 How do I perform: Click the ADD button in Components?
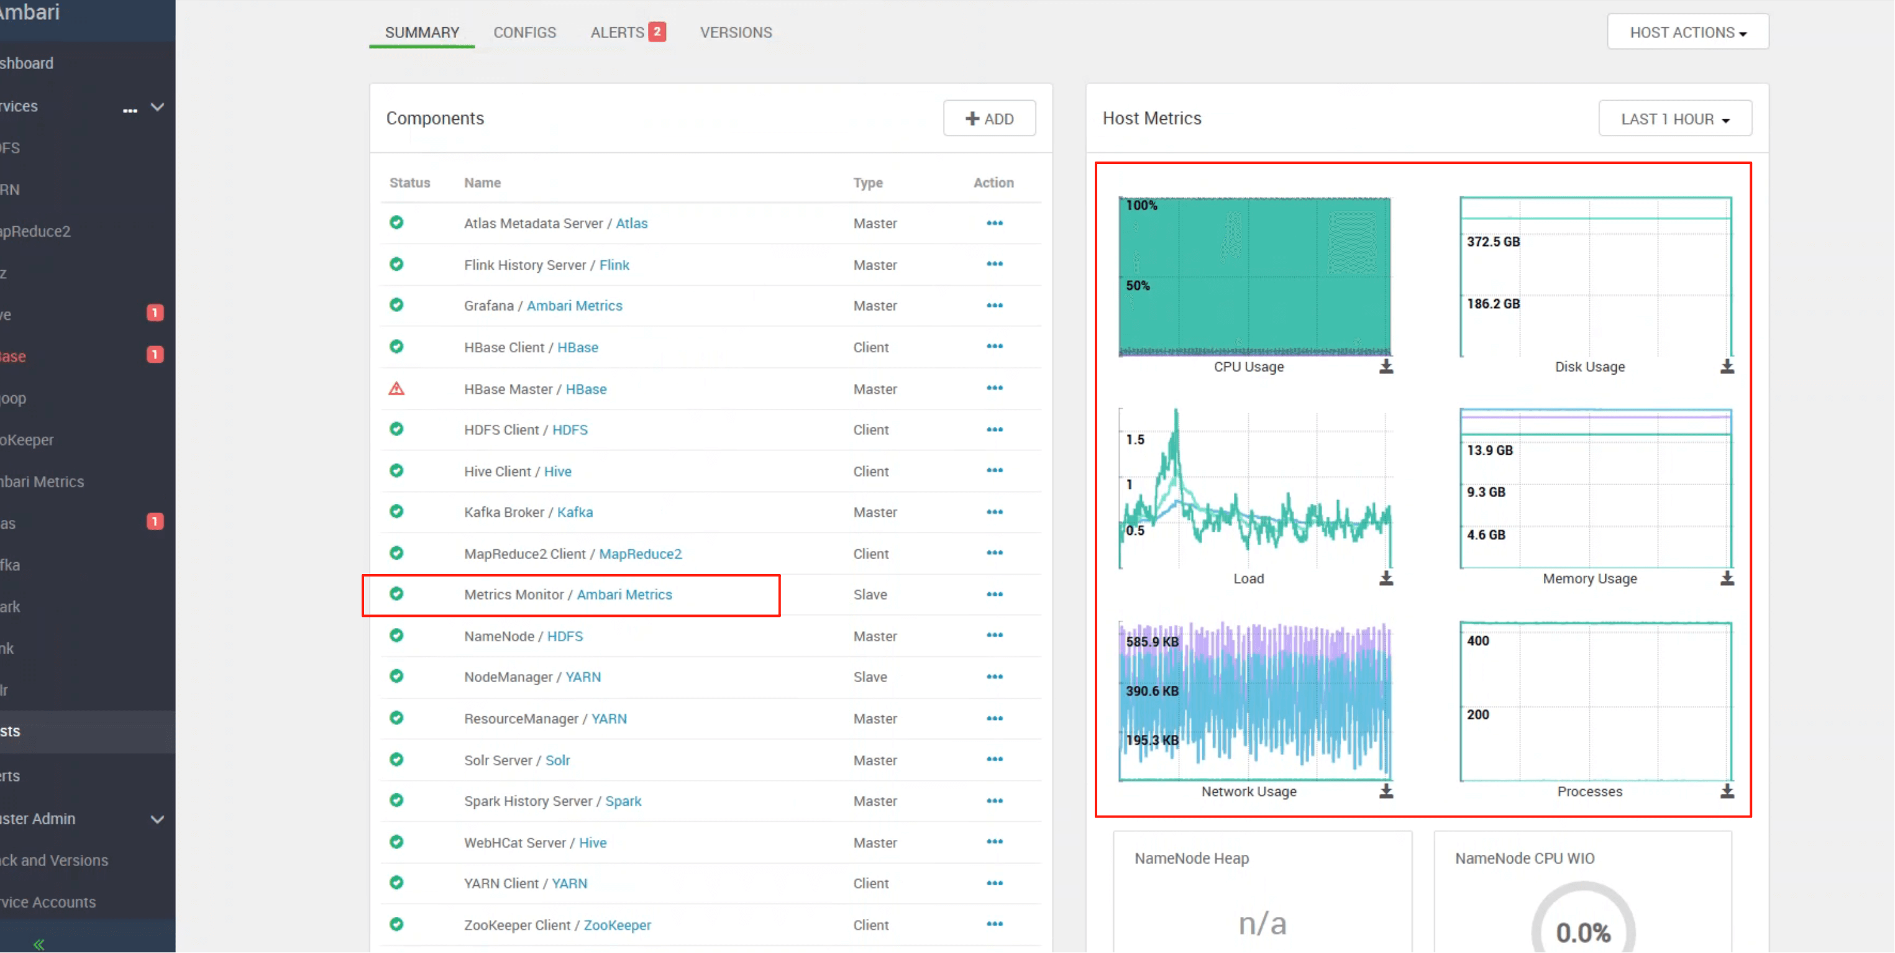coord(989,117)
